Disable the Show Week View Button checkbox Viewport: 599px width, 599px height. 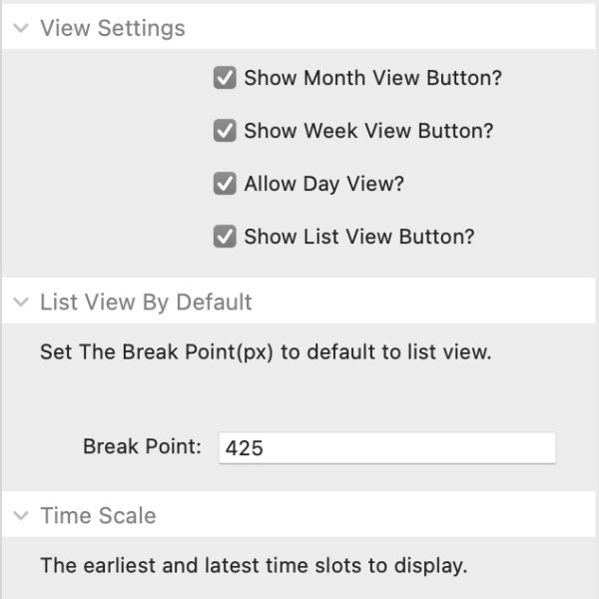tap(225, 131)
